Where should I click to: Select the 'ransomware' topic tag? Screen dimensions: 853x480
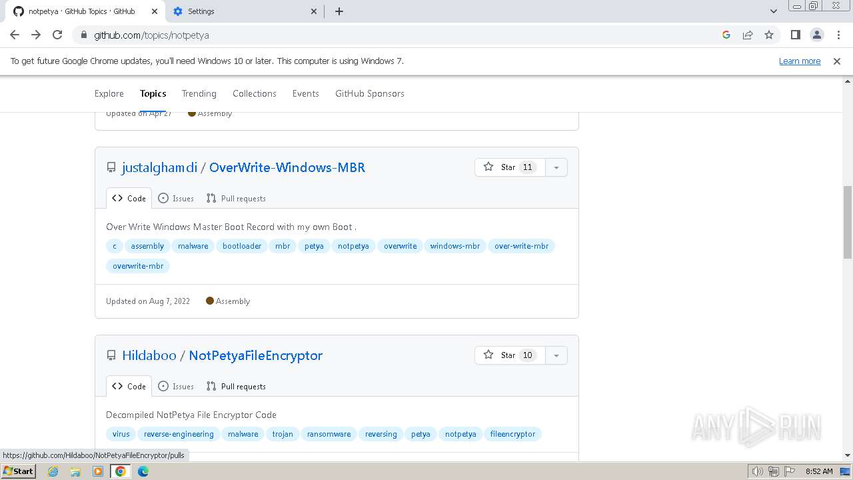click(329, 434)
